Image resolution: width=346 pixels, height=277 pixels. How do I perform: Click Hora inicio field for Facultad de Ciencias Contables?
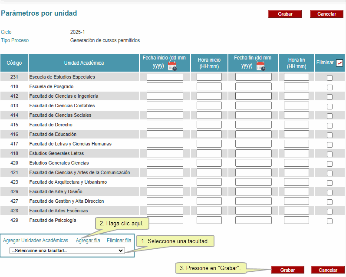209,106
